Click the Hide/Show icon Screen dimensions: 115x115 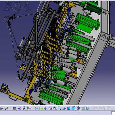pos(83,108)
